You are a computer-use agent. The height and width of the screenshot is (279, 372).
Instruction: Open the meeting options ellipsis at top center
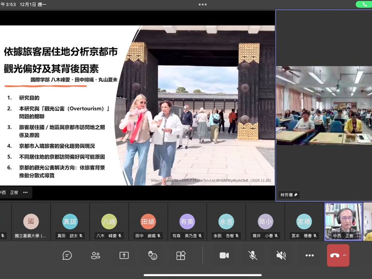pos(202,5)
